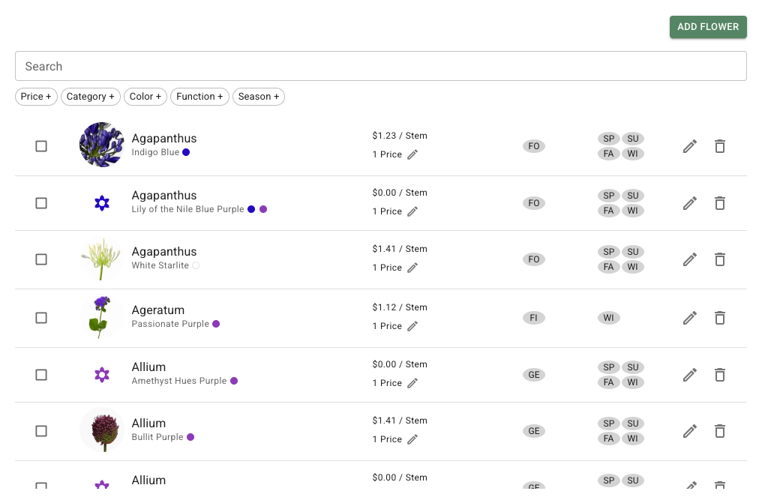Click the Bullit Purple color dot
762x503 pixels.
(190, 437)
